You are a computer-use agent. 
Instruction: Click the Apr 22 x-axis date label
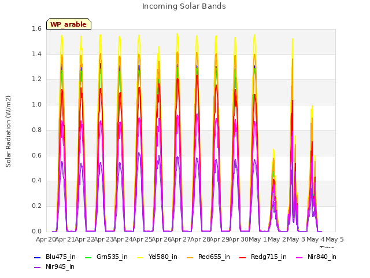[84, 240]
